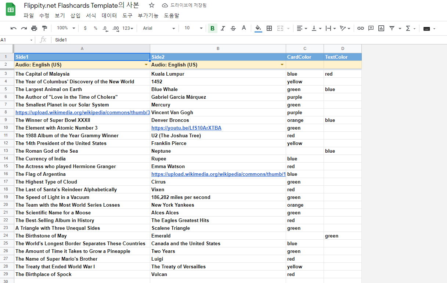447x283 pixels.
Task: Click the Print icon
Action: [34, 28]
